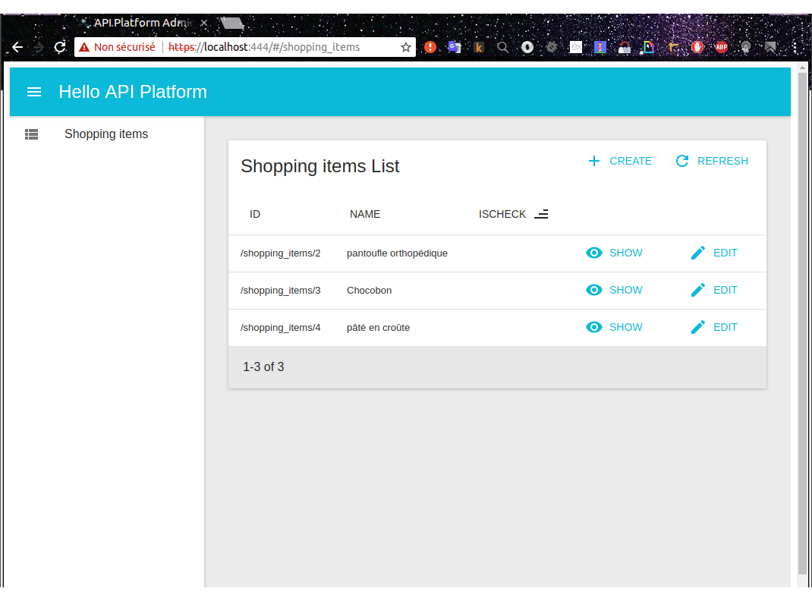The image size is (812, 601).
Task: Sort the list by the ID column header
Action: click(255, 214)
